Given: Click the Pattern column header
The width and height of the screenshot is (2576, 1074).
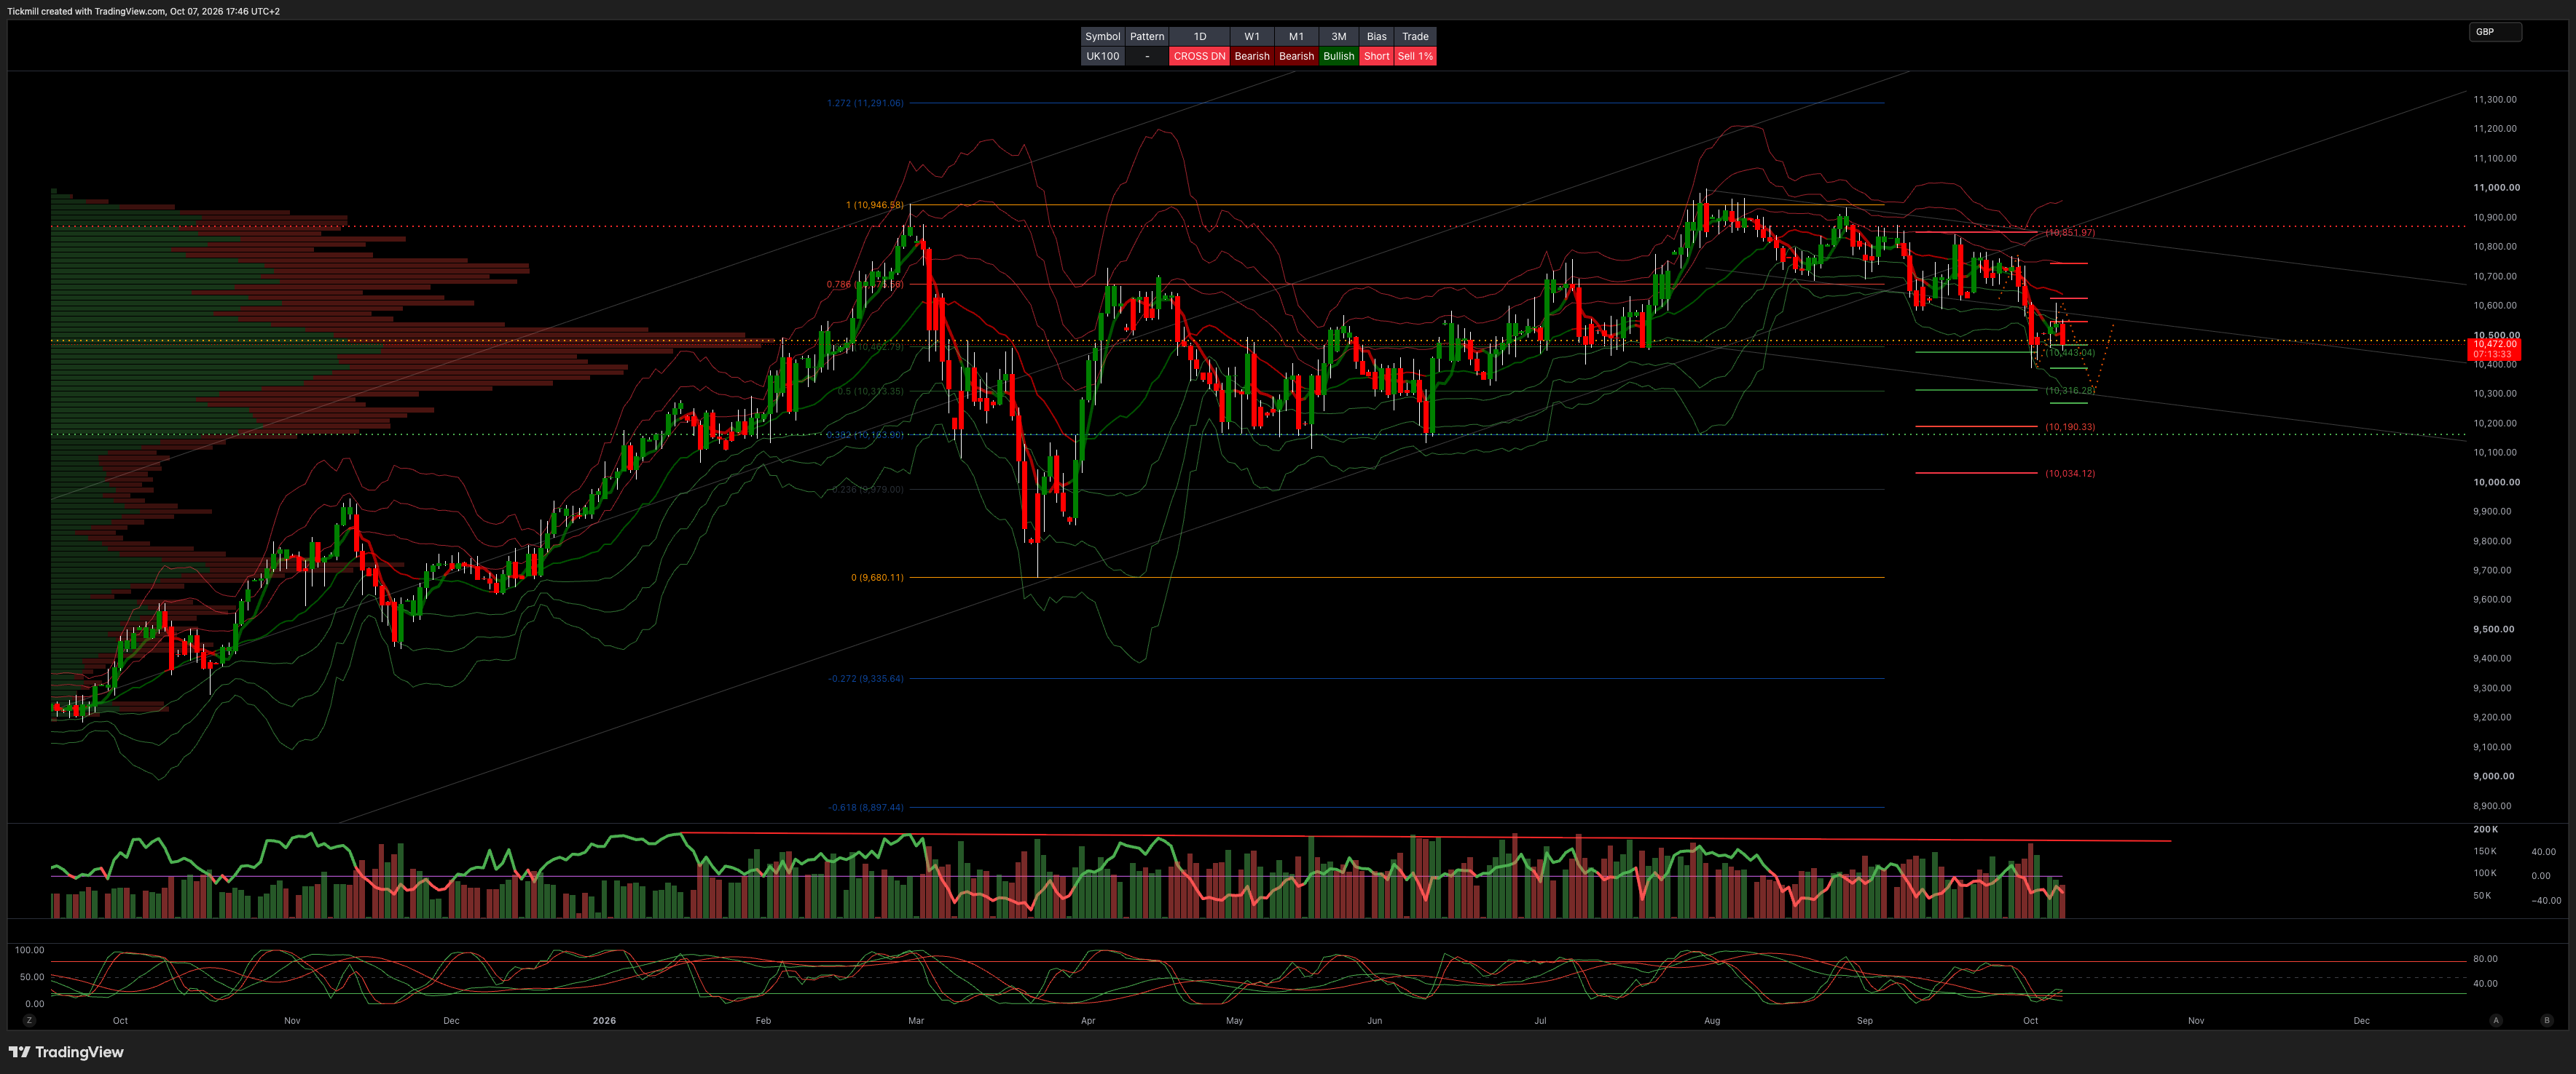Looking at the screenshot, I should (x=1147, y=36).
